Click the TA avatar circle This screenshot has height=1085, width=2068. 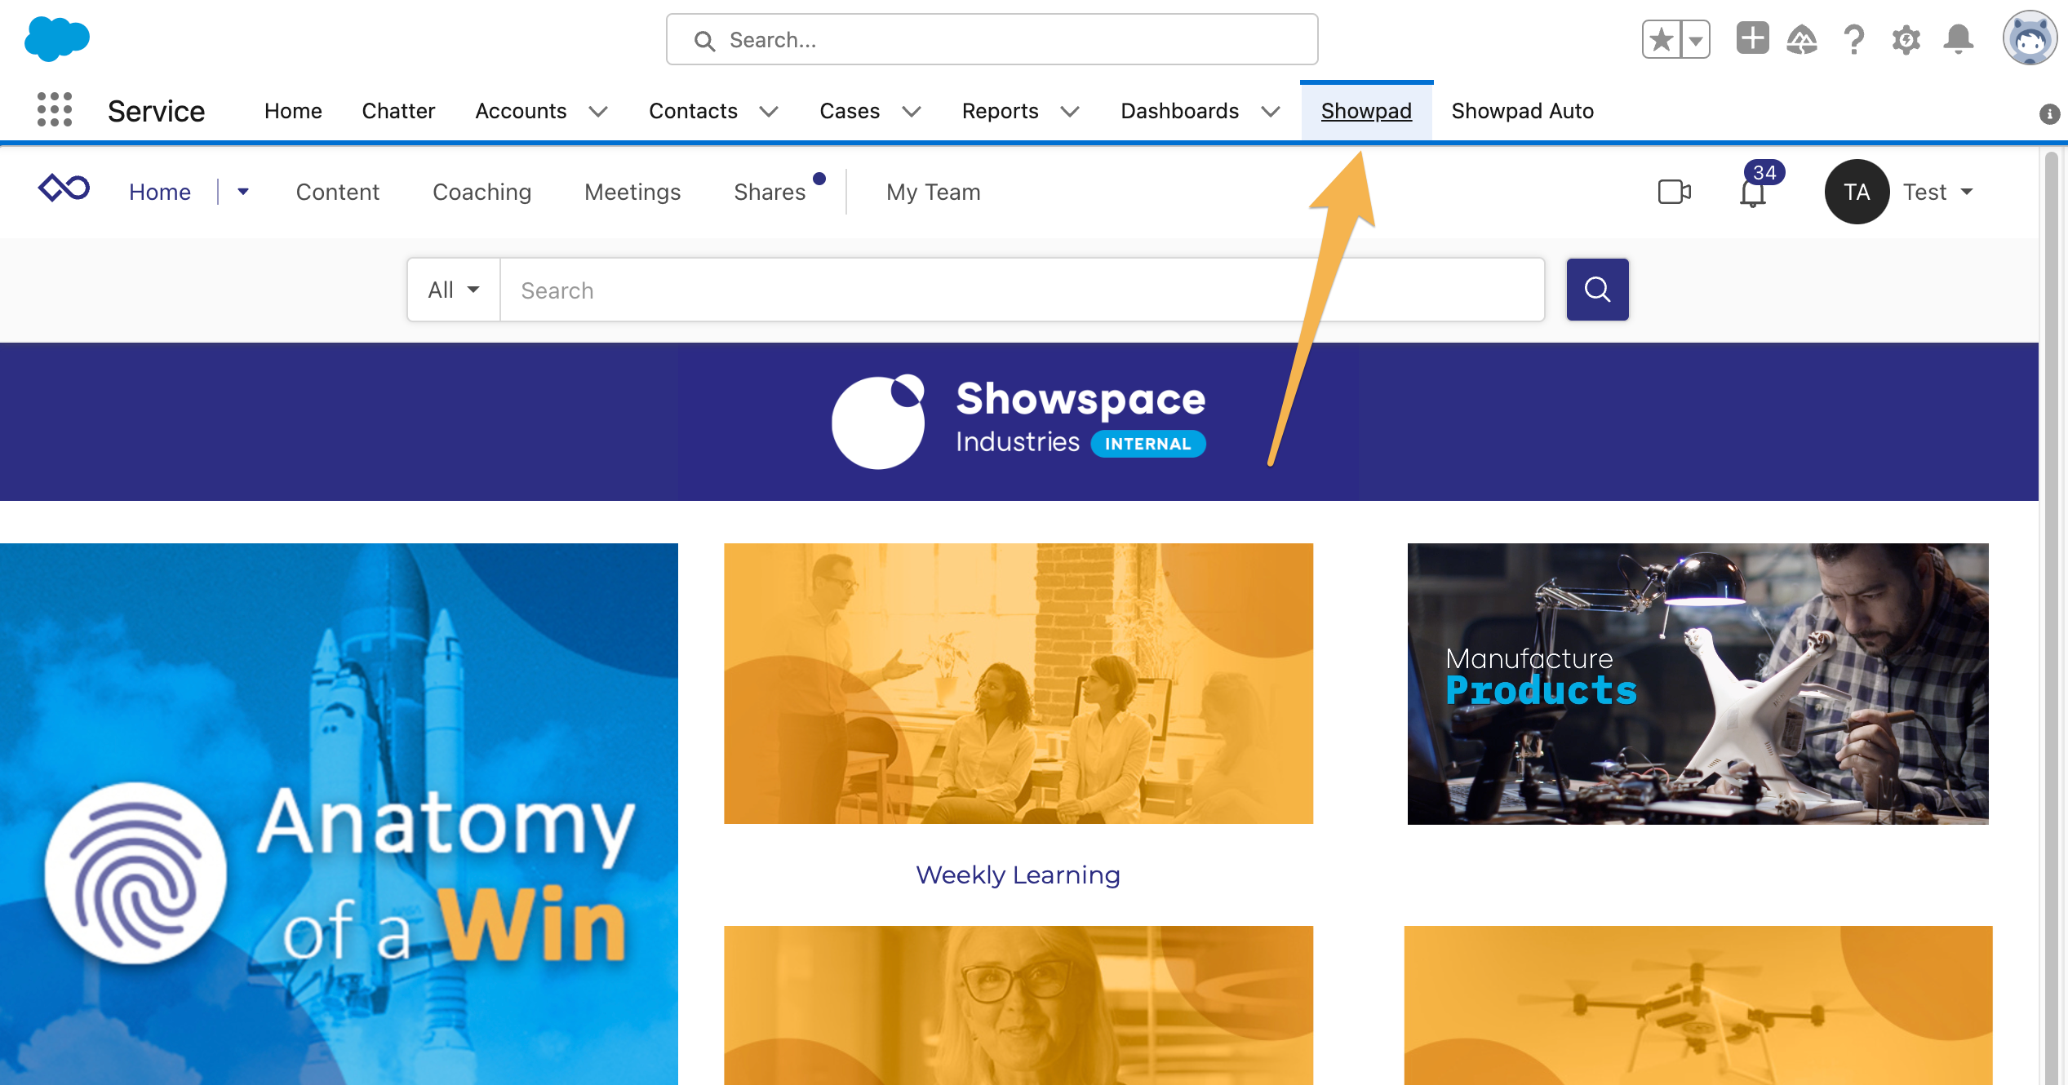pyautogui.click(x=1857, y=192)
